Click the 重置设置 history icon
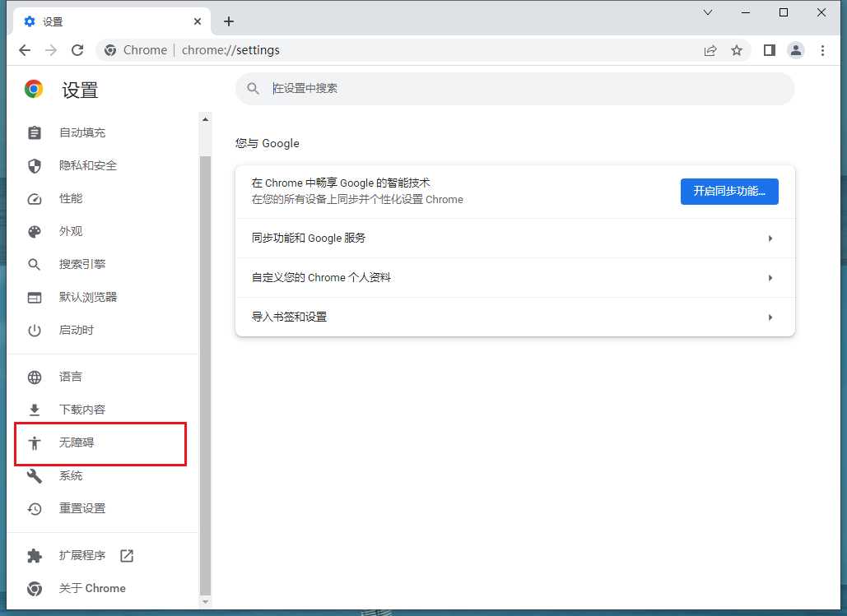This screenshot has height=616, width=847. tap(35, 508)
